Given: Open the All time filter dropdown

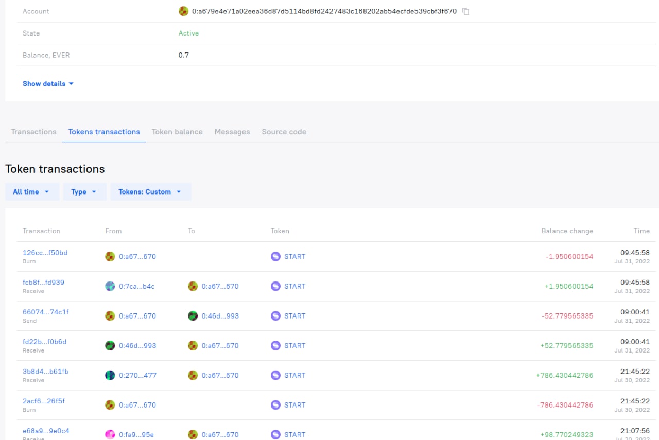Looking at the screenshot, I should tap(31, 192).
